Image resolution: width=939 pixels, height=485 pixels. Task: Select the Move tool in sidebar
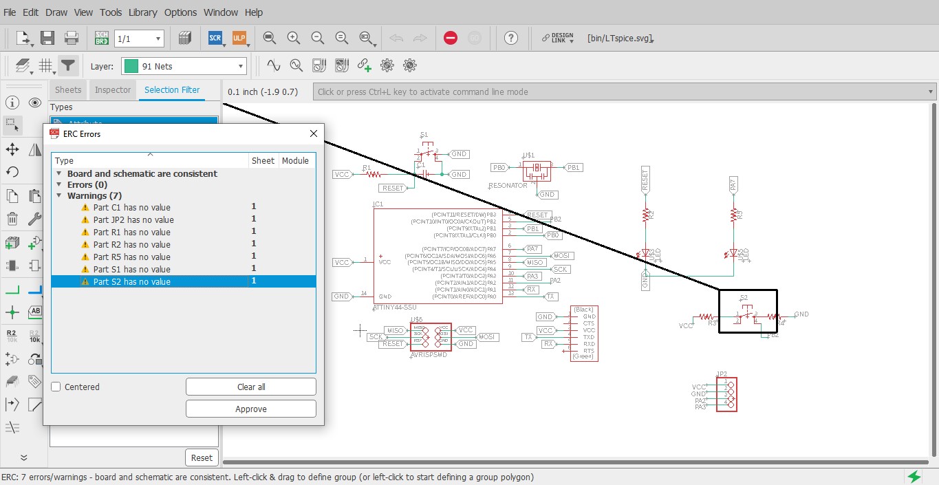tap(12, 149)
